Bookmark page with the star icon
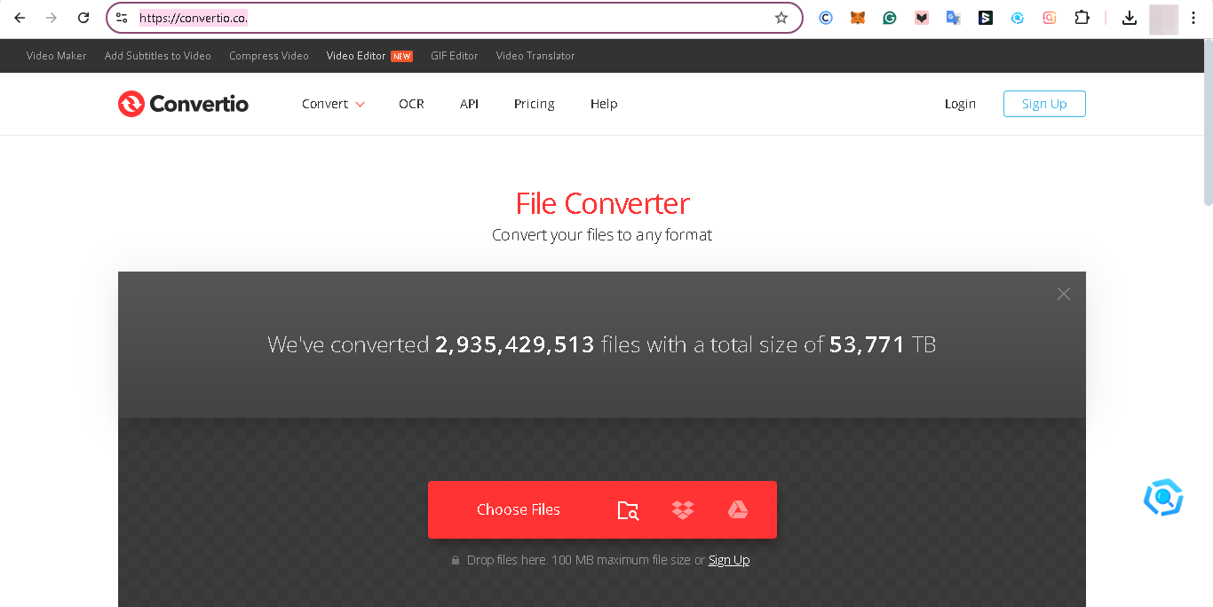Viewport: 1213px width, 607px height. tap(781, 18)
